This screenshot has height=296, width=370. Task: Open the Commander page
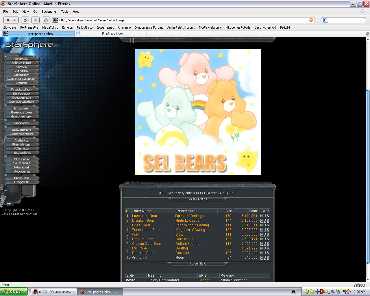pyautogui.click(x=21, y=134)
